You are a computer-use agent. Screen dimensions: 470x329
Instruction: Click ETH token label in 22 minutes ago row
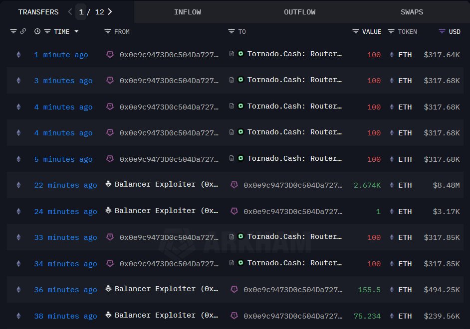tap(405, 185)
